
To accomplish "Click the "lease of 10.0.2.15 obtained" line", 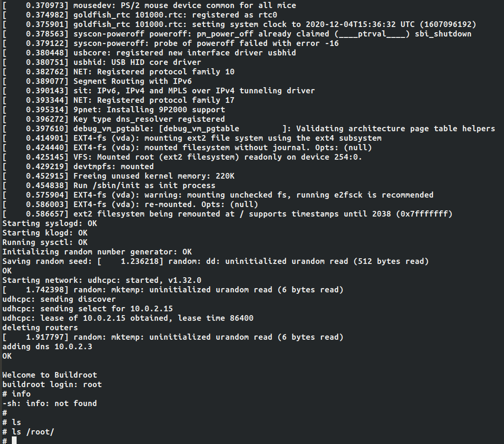I will coord(128,318).
